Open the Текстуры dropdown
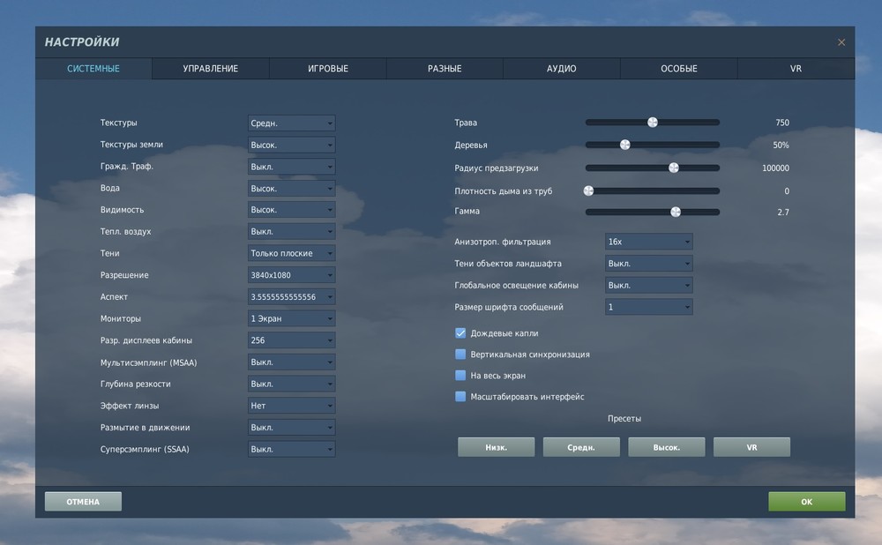Viewport: 882px width, 545px height. 291,123
